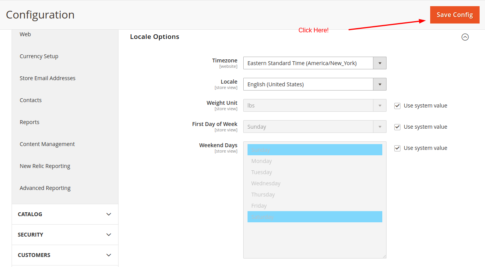Select Friday in Weekend Days list

tap(315, 206)
